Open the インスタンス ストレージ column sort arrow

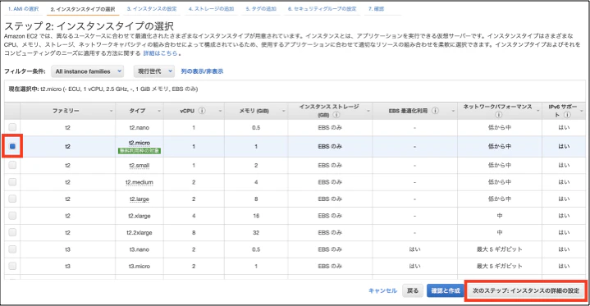[368, 111]
